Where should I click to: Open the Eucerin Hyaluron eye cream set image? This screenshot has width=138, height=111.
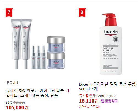[x=38, y=44]
